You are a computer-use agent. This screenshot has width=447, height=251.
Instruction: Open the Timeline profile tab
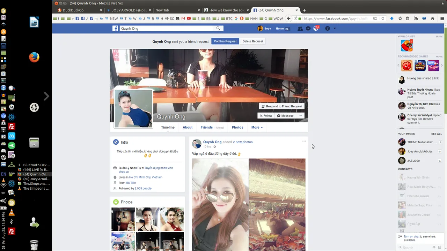pyautogui.click(x=168, y=127)
